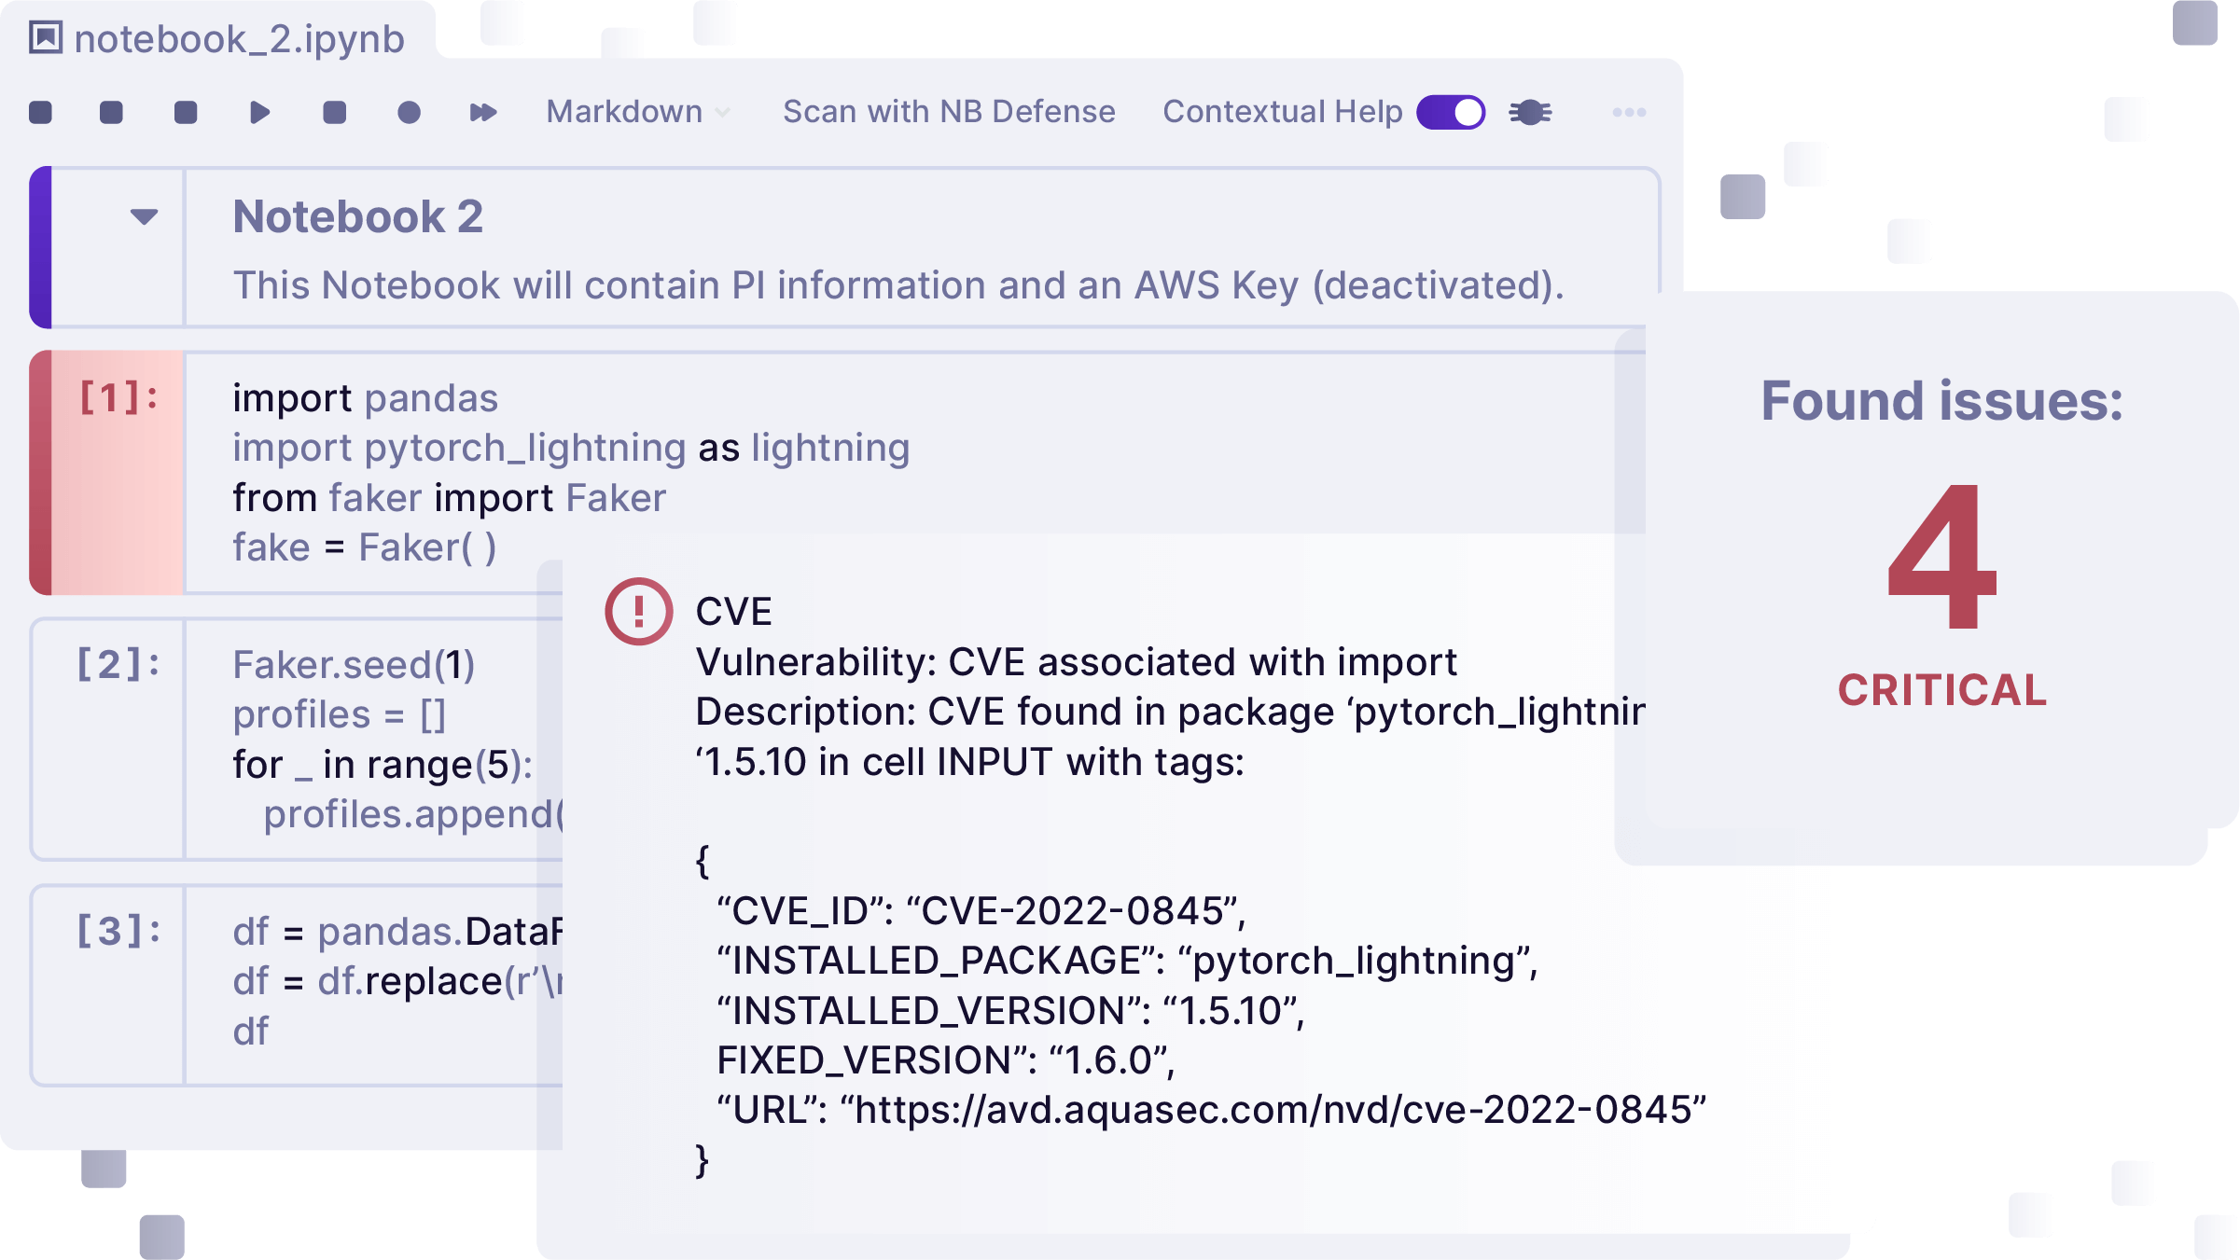
Task: Click the circle icon in the toolbar
Action: pyautogui.click(x=409, y=113)
